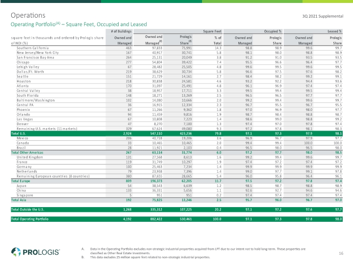Click the Total Europe subtotal label
This screenshot has width=353, height=265.
click(21, 181)
